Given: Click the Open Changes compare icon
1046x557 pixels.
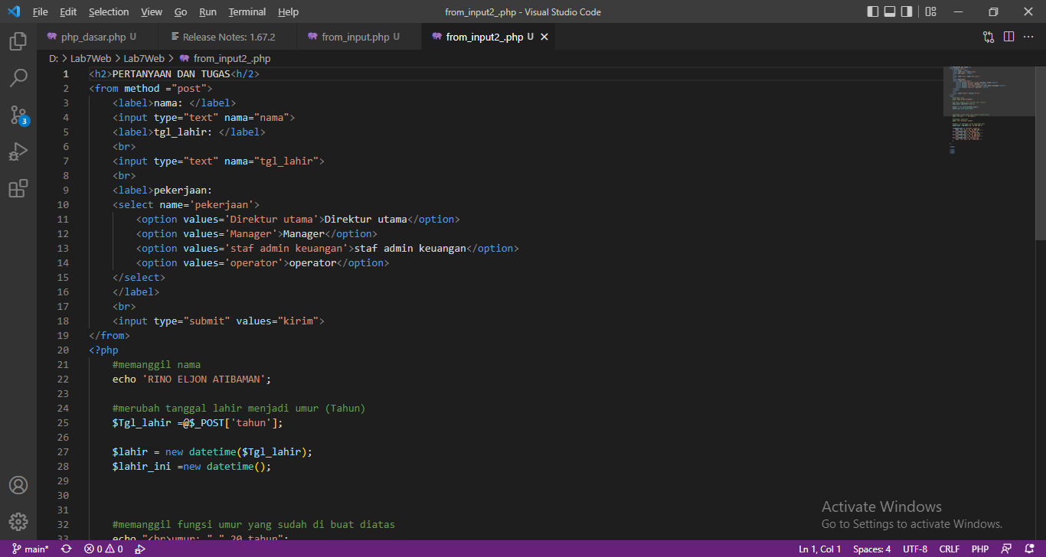Looking at the screenshot, I should [989, 37].
